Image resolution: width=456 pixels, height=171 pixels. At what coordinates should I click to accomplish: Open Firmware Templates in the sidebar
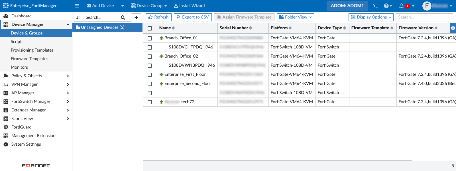(29, 59)
